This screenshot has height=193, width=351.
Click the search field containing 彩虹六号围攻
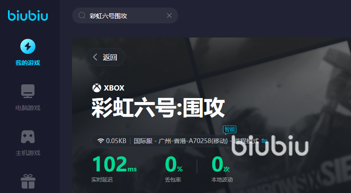click(125, 15)
